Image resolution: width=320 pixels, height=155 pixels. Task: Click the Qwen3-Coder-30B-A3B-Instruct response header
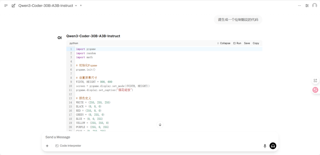coord(93,36)
